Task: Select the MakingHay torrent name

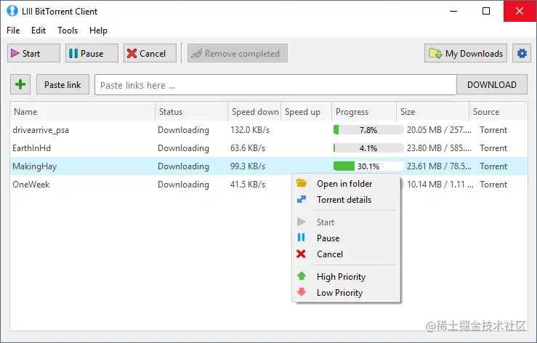Action: (35, 166)
